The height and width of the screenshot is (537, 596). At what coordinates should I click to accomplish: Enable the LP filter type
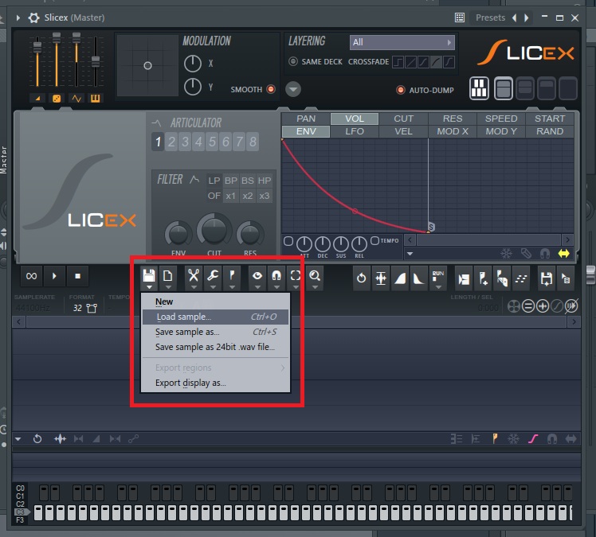pos(214,181)
